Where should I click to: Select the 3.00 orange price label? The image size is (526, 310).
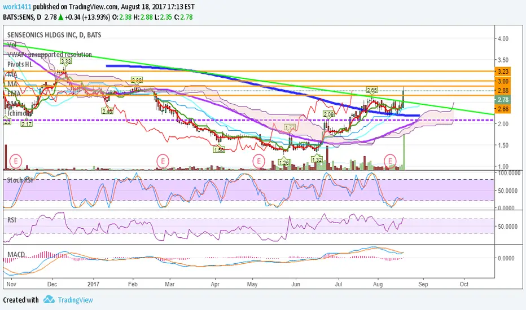pos(503,81)
